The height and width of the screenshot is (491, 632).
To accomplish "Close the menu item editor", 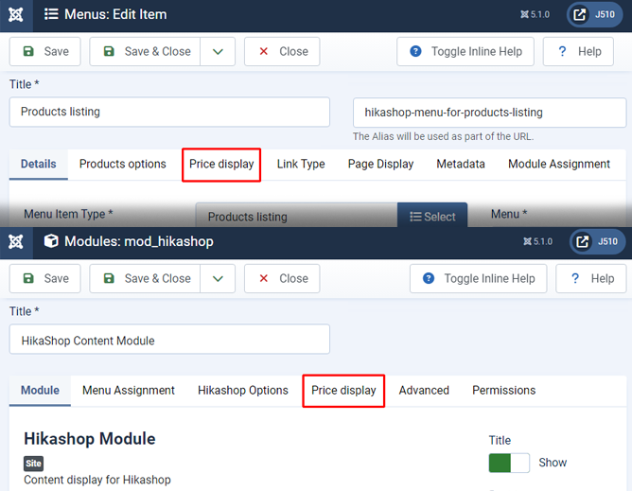I will point(282,52).
